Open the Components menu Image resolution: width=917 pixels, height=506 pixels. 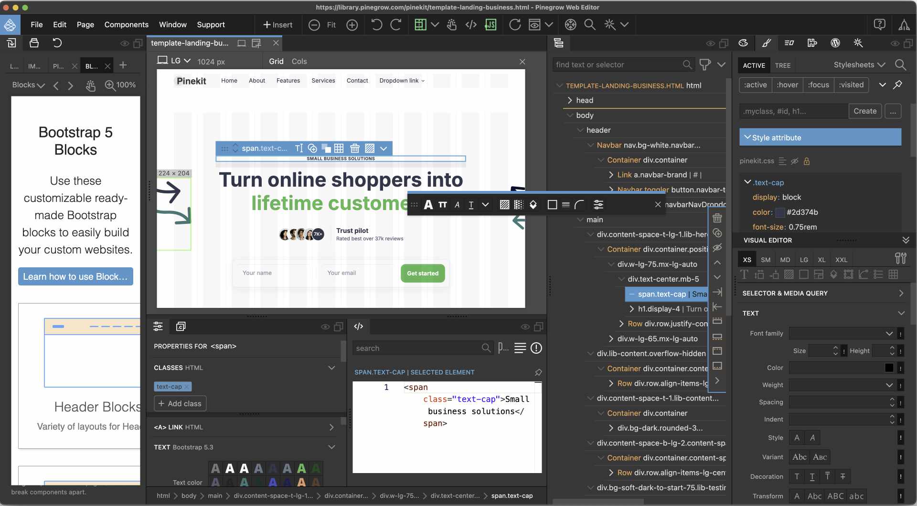point(126,25)
